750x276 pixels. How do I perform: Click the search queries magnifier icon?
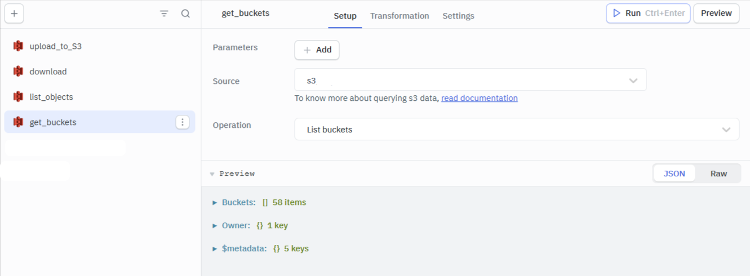point(185,14)
